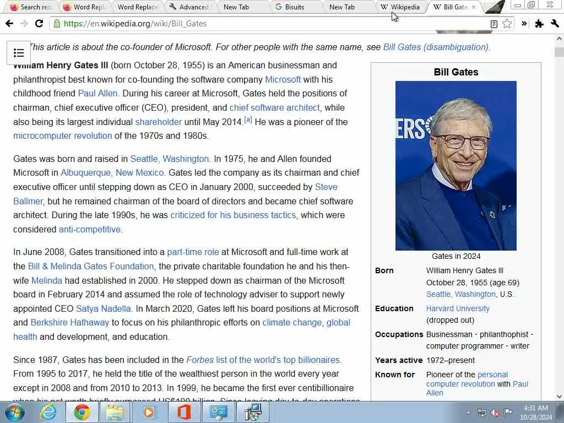This screenshot has height=423, width=564.
Task: Click scrollbar up arrow
Action: pyautogui.click(x=559, y=39)
